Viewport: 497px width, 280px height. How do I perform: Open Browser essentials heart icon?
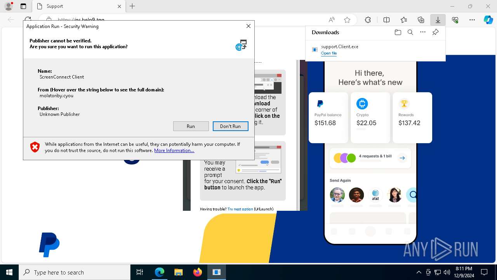pos(455,20)
